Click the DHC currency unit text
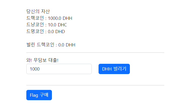170x111 pixels. click(x=62, y=25)
